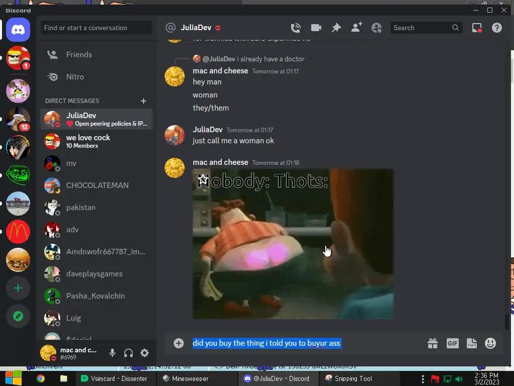The width and height of the screenshot is (514, 386).
Task: Start a voice call with JuliaDev
Action: tap(296, 28)
